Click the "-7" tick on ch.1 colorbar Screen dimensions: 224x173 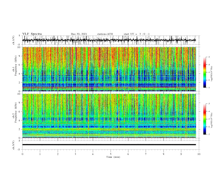click(209, 88)
